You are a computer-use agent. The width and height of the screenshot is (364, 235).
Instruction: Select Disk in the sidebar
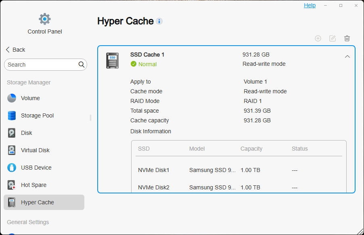pos(26,133)
